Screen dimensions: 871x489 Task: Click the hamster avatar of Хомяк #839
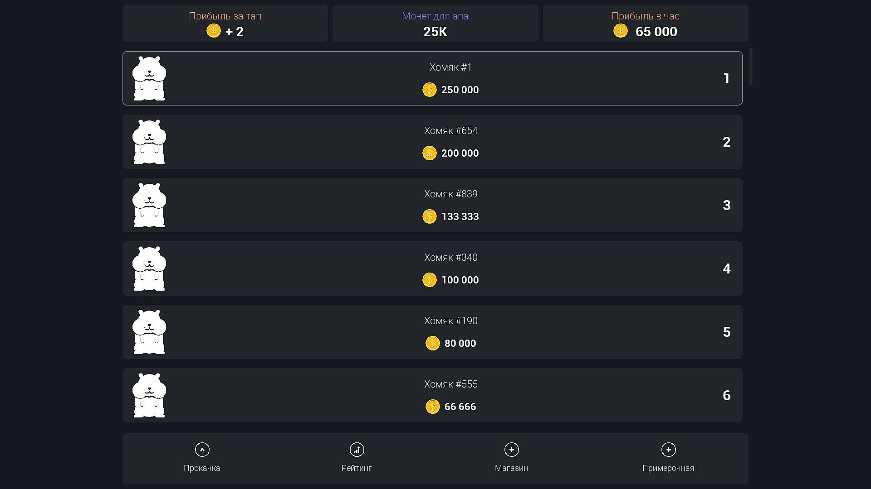click(x=149, y=205)
